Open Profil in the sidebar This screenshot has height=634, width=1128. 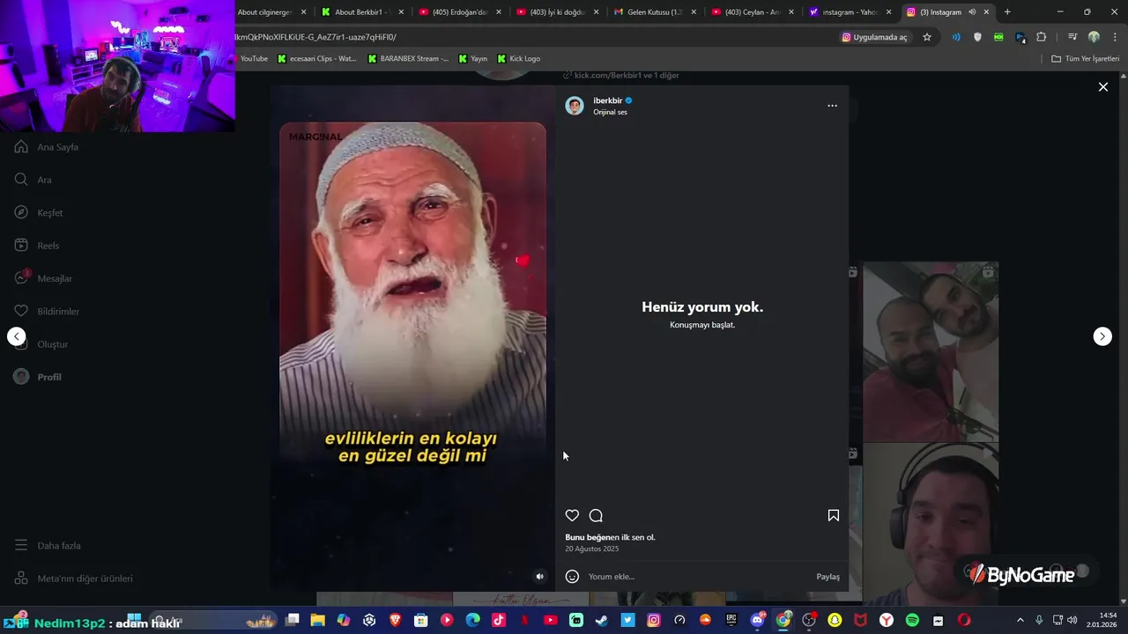click(x=37, y=377)
